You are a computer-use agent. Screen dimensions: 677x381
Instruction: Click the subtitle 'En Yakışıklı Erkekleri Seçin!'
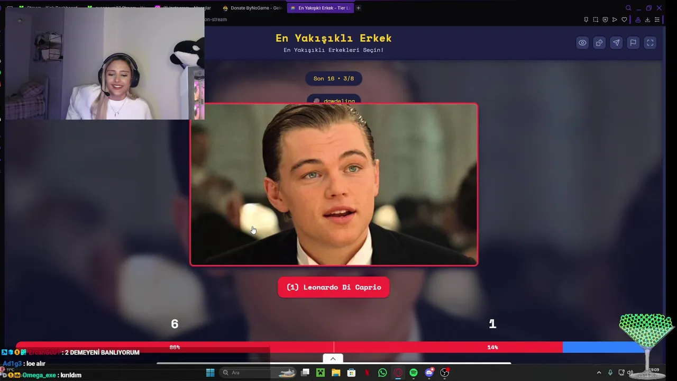coord(334,50)
